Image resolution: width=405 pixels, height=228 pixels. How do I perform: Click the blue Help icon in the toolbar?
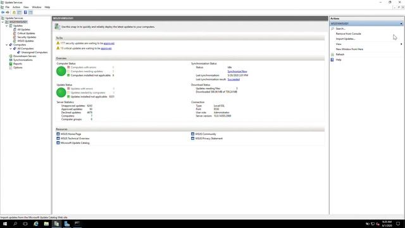coord(25,13)
